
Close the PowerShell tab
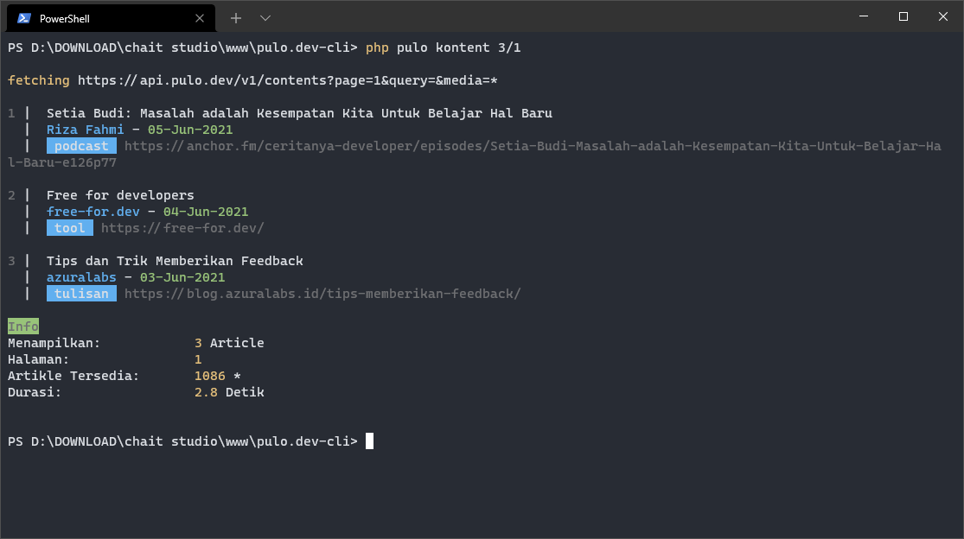[199, 18]
